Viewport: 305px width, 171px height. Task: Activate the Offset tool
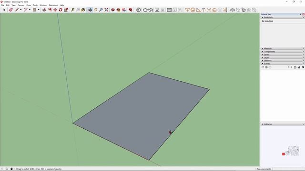(x=50, y=9)
